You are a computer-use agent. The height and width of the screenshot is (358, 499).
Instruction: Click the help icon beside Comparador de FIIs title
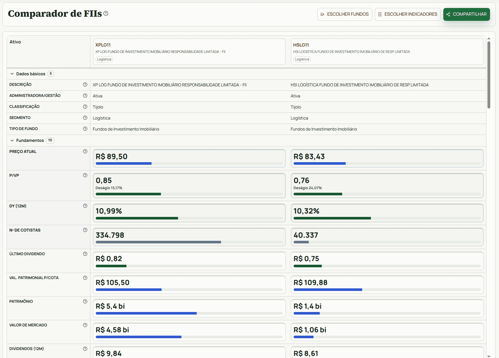point(106,13)
